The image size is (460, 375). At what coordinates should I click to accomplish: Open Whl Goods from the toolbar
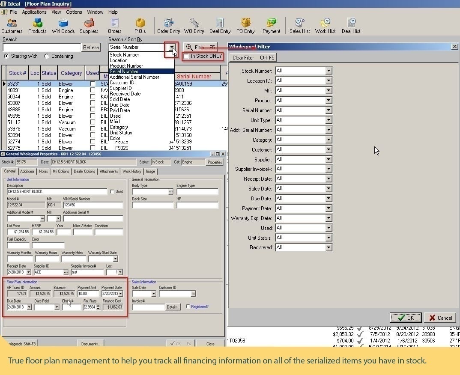click(63, 26)
